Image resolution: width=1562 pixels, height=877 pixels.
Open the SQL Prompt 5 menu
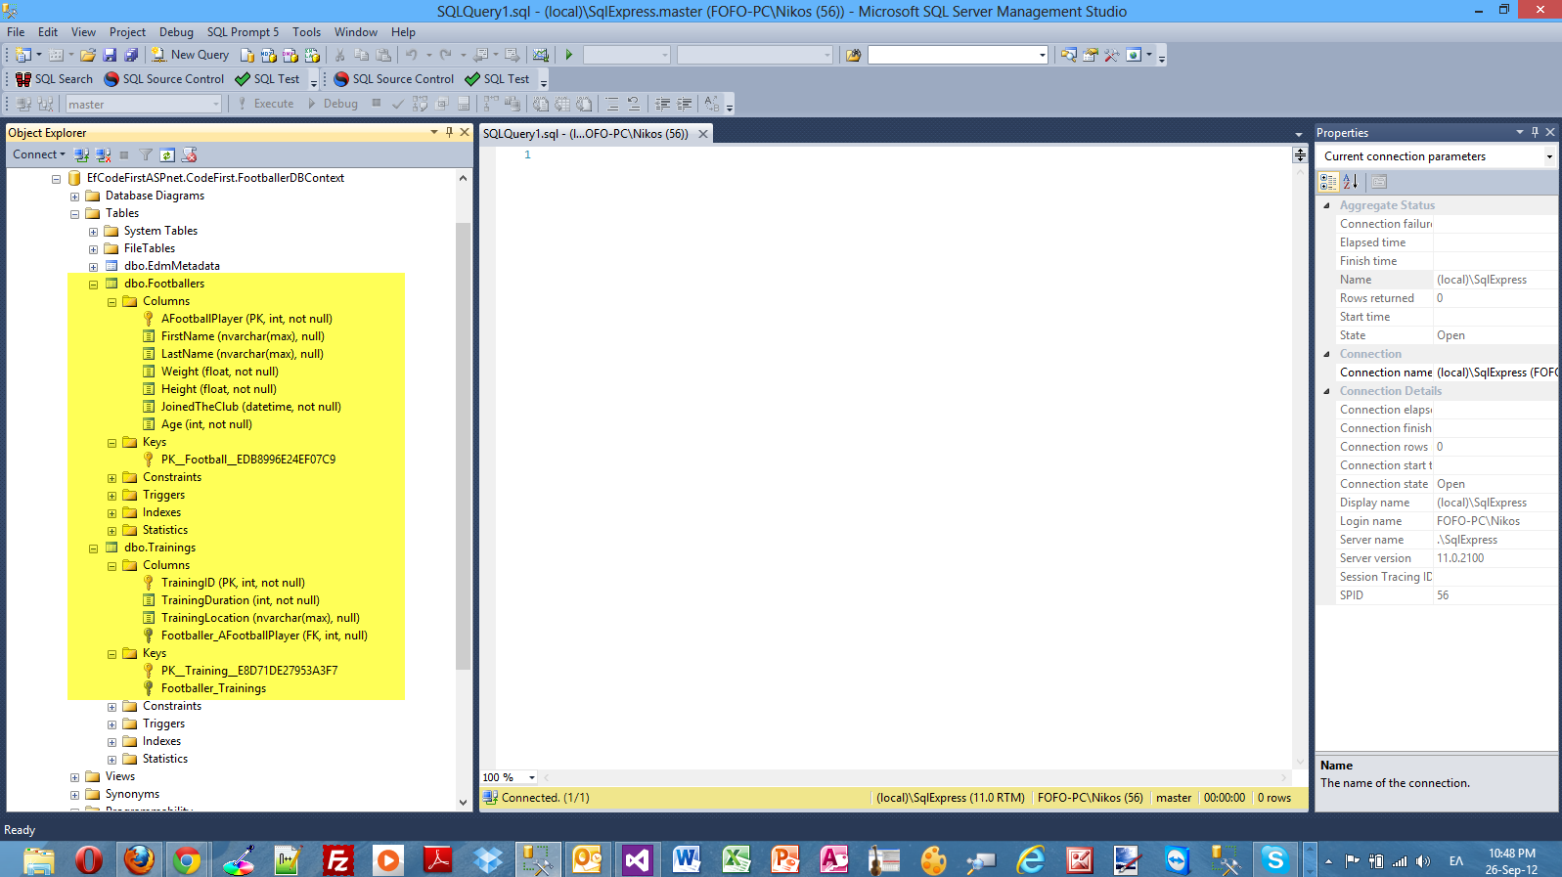pos(243,32)
